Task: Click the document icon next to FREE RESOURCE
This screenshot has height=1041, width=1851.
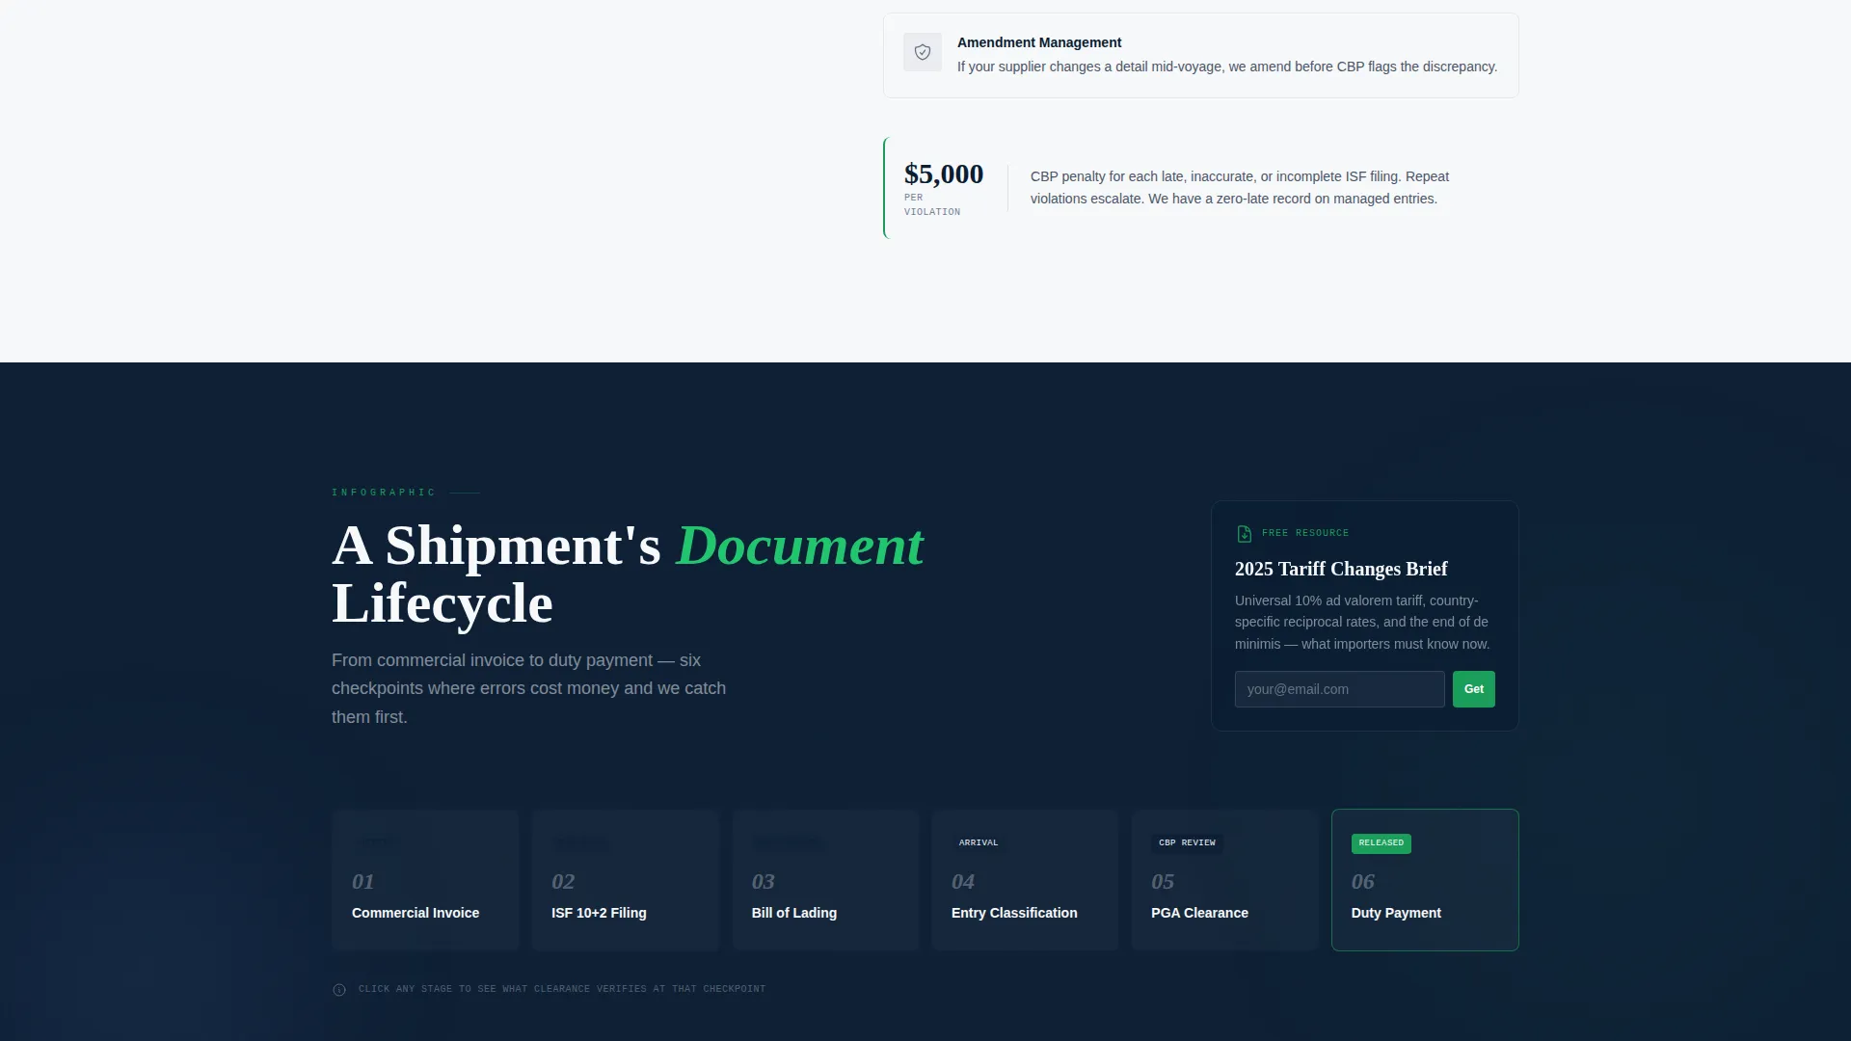Action: click(x=1244, y=534)
